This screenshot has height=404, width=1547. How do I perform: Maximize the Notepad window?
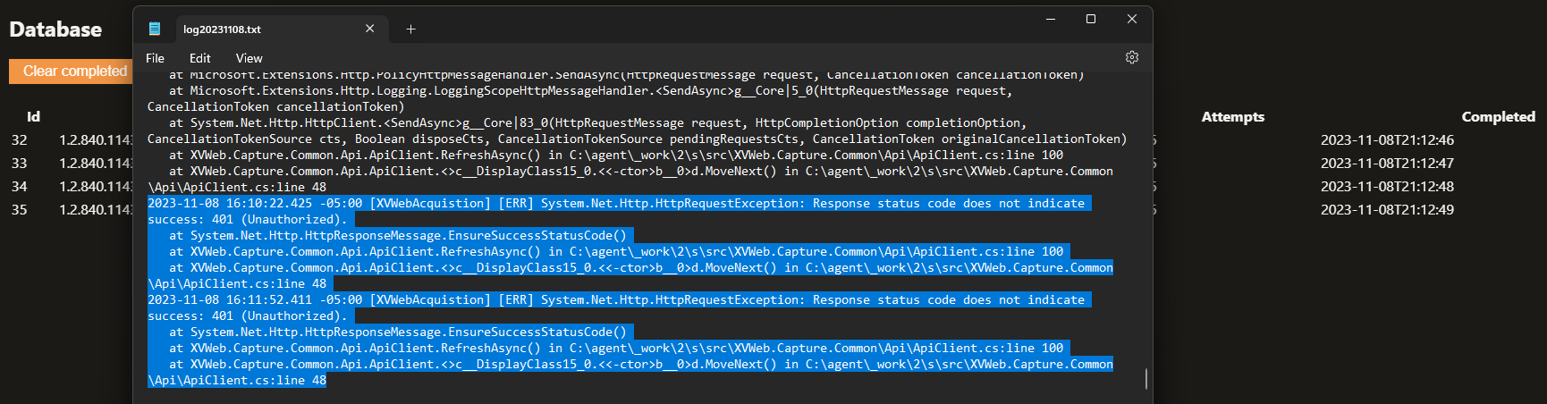[1091, 19]
